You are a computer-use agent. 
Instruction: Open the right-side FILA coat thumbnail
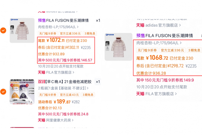[x=119, y=47]
